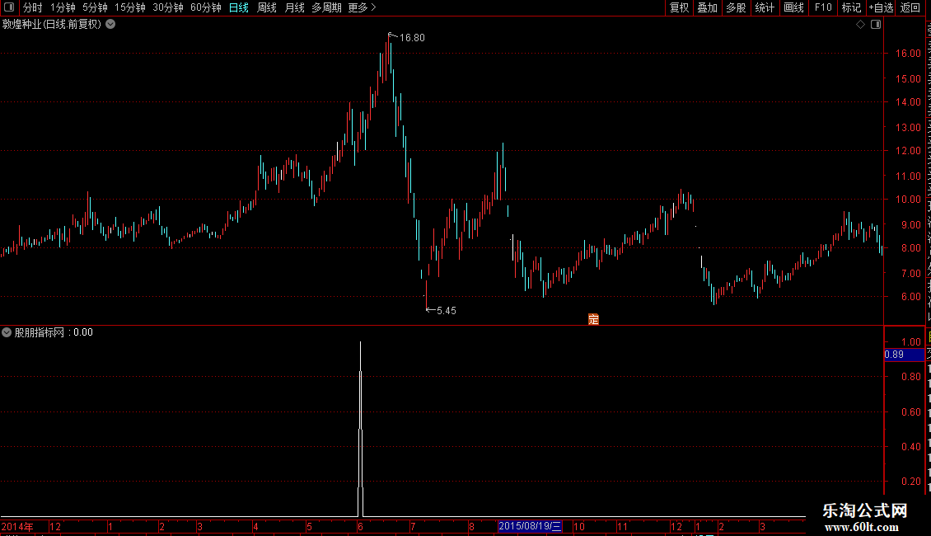Open the 统计 statistics tool
Image resolution: width=931 pixels, height=536 pixels.
pyautogui.click(x=764, y=7)
